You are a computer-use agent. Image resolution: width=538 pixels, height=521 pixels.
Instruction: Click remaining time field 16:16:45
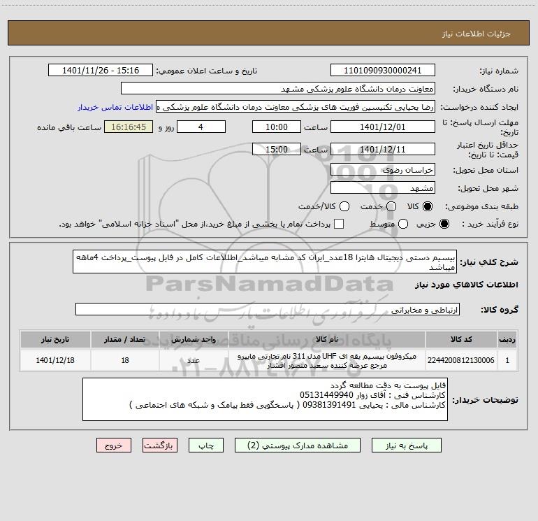tap(129, 127)
